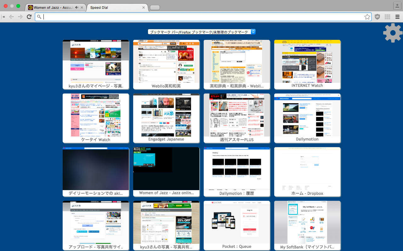
Task: Switch to the Women of Jazz tab
Action: 54,8
